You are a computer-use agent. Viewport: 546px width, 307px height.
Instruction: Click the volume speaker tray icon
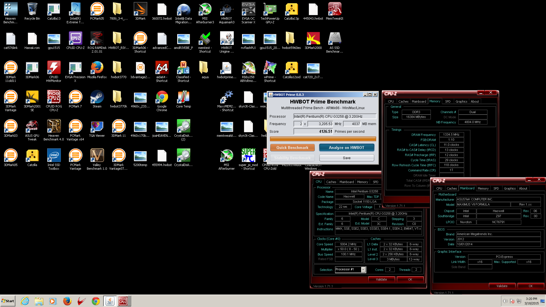click(x=505, y=301)
